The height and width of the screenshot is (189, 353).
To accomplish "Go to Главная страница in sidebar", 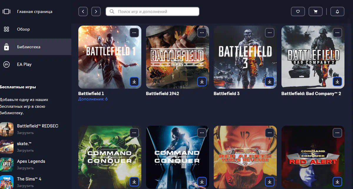I will point(34,12).
